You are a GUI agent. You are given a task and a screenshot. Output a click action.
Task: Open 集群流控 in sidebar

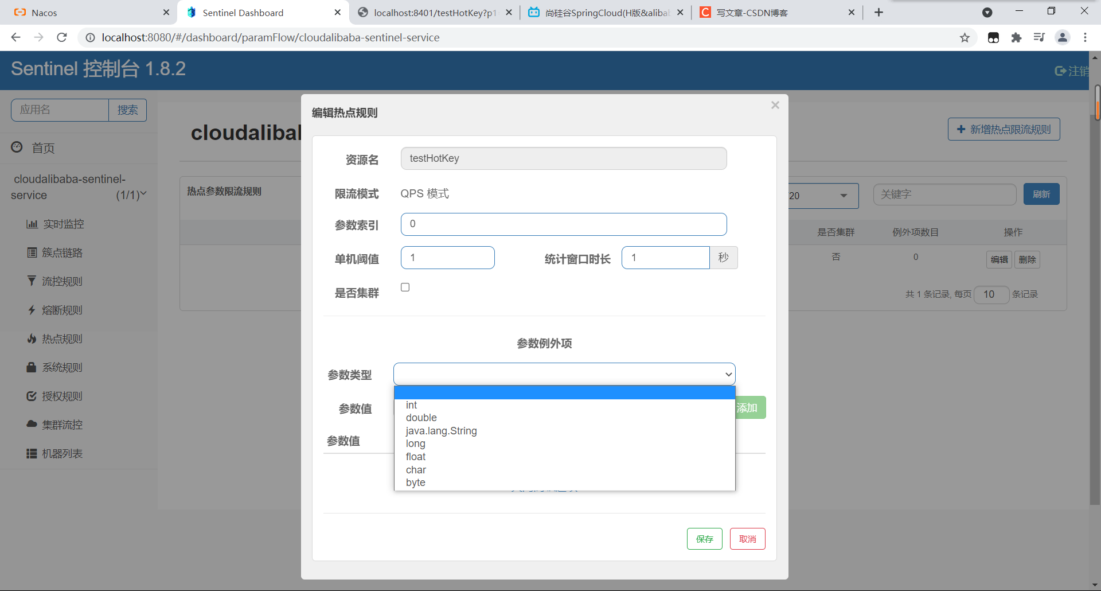pyautogui.click(x=55, y=425)
